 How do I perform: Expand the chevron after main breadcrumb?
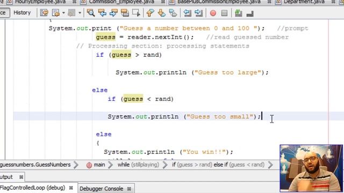click(x=110, y=165)
